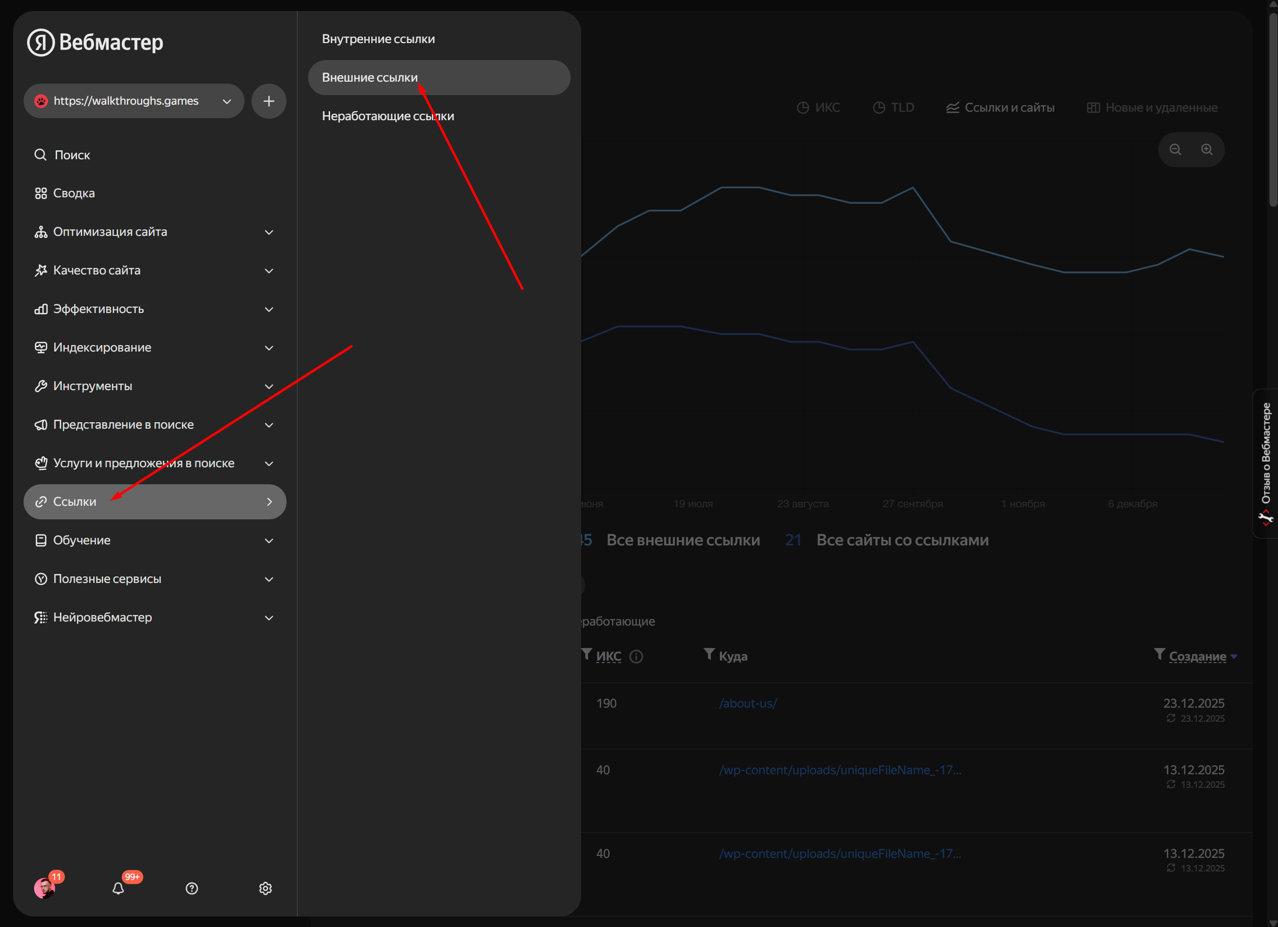Zoom out the chart with magnifier icon
This screenshot has width=1278, height=927.
1175,150
